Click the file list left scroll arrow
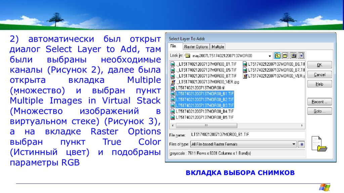The width and height of the screenshot is (344, 193). click(173, 126)
